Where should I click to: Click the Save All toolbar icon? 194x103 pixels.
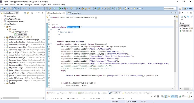(11, 8)
